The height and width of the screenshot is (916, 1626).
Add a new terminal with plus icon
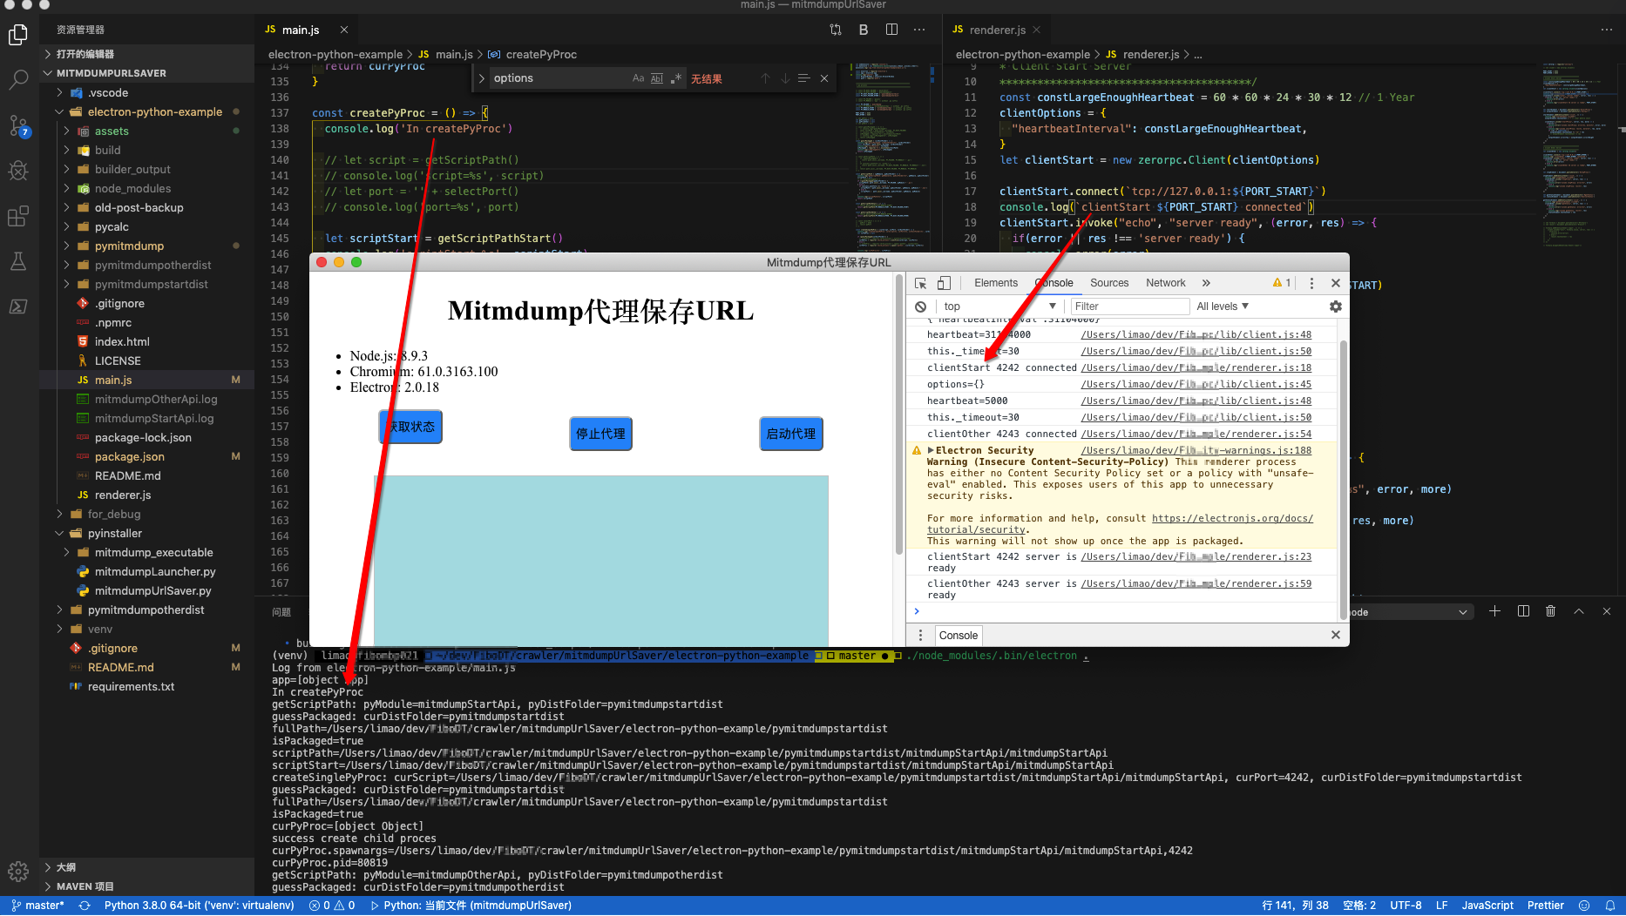pyautogui.click(x=1494, y=611)
